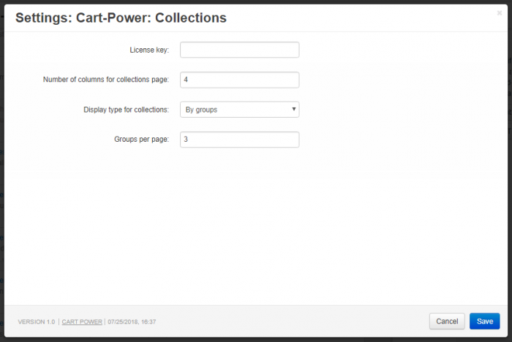Cancel the settings dialog
Image resolution: width=512 pixels, height=342 pixels.
click(447, 322)
